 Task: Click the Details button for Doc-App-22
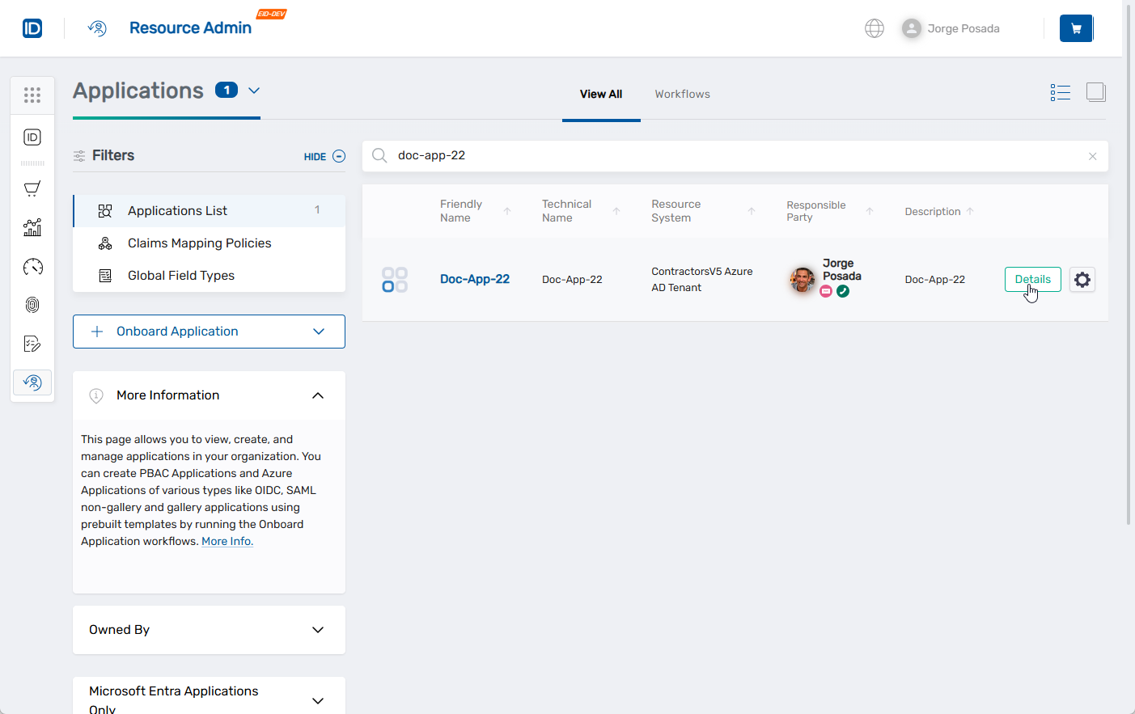pyautogui.click(x=1032, y=280)
